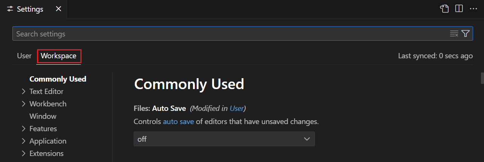Follow the 'auto save' link
This screenshot has height=162, width=484.
[178, 122]
